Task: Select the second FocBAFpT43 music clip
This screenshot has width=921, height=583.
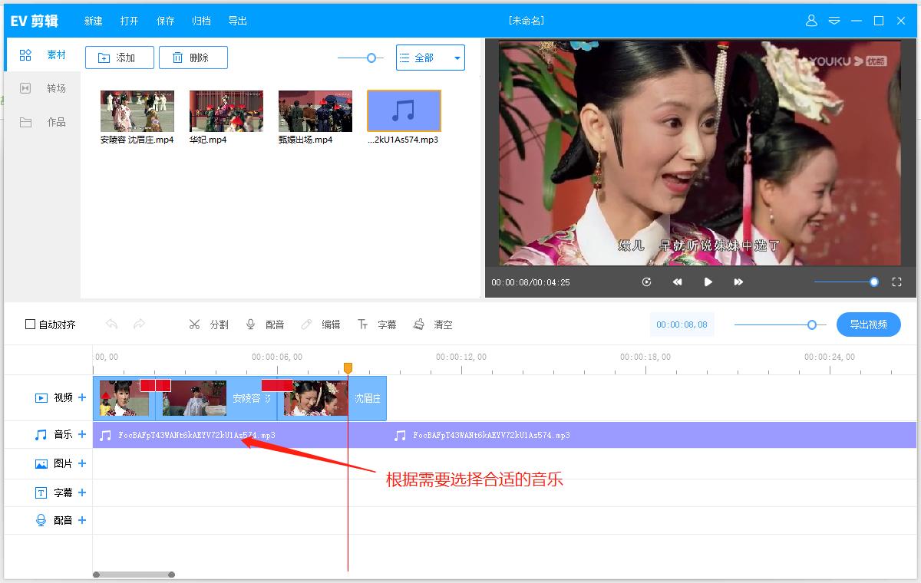Action: (652, 435)
